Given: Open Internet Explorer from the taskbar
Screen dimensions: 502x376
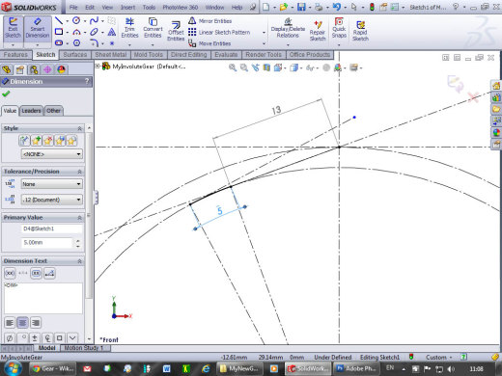Looking at the screenshot, I should [x=206, y=369].
